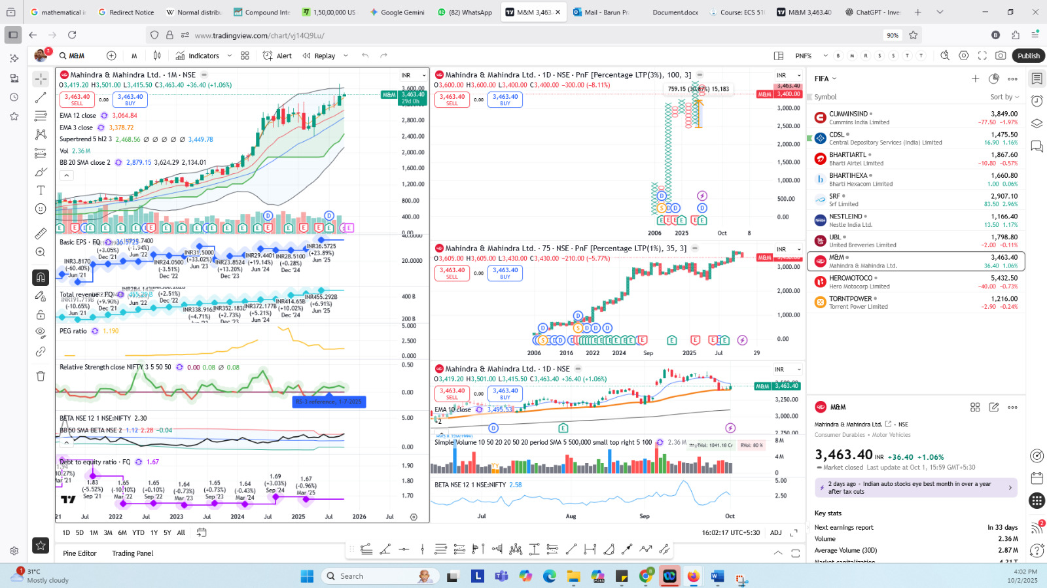Click the compare or add symbol plus icon
Image resolution: width=1047 pixels, height=588 pixels.
(111, 56)
